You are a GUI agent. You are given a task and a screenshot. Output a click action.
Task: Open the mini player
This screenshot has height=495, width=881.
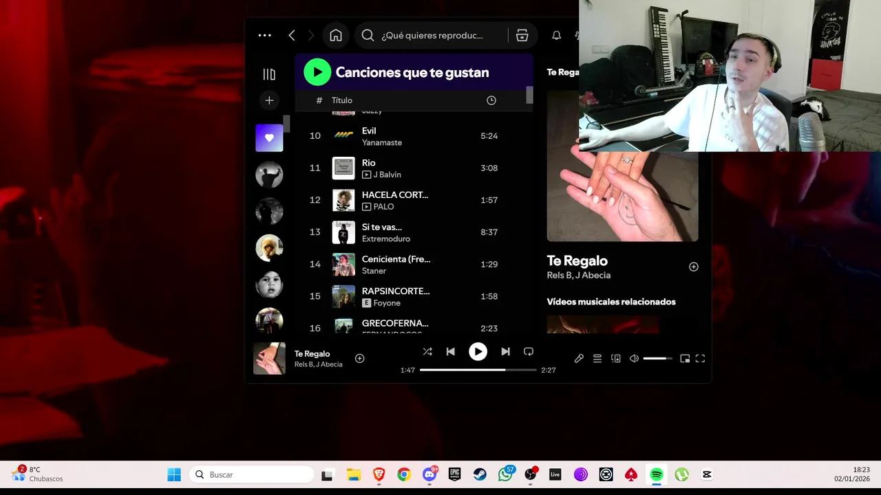pos(685,358)
